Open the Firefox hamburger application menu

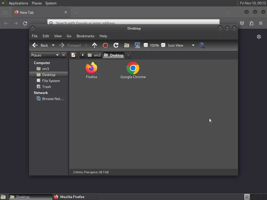click(261, 23)
